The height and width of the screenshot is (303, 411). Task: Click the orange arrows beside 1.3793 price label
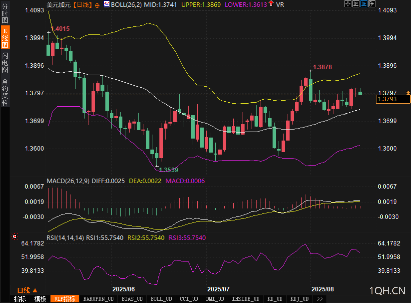click(x=408, y=92)
